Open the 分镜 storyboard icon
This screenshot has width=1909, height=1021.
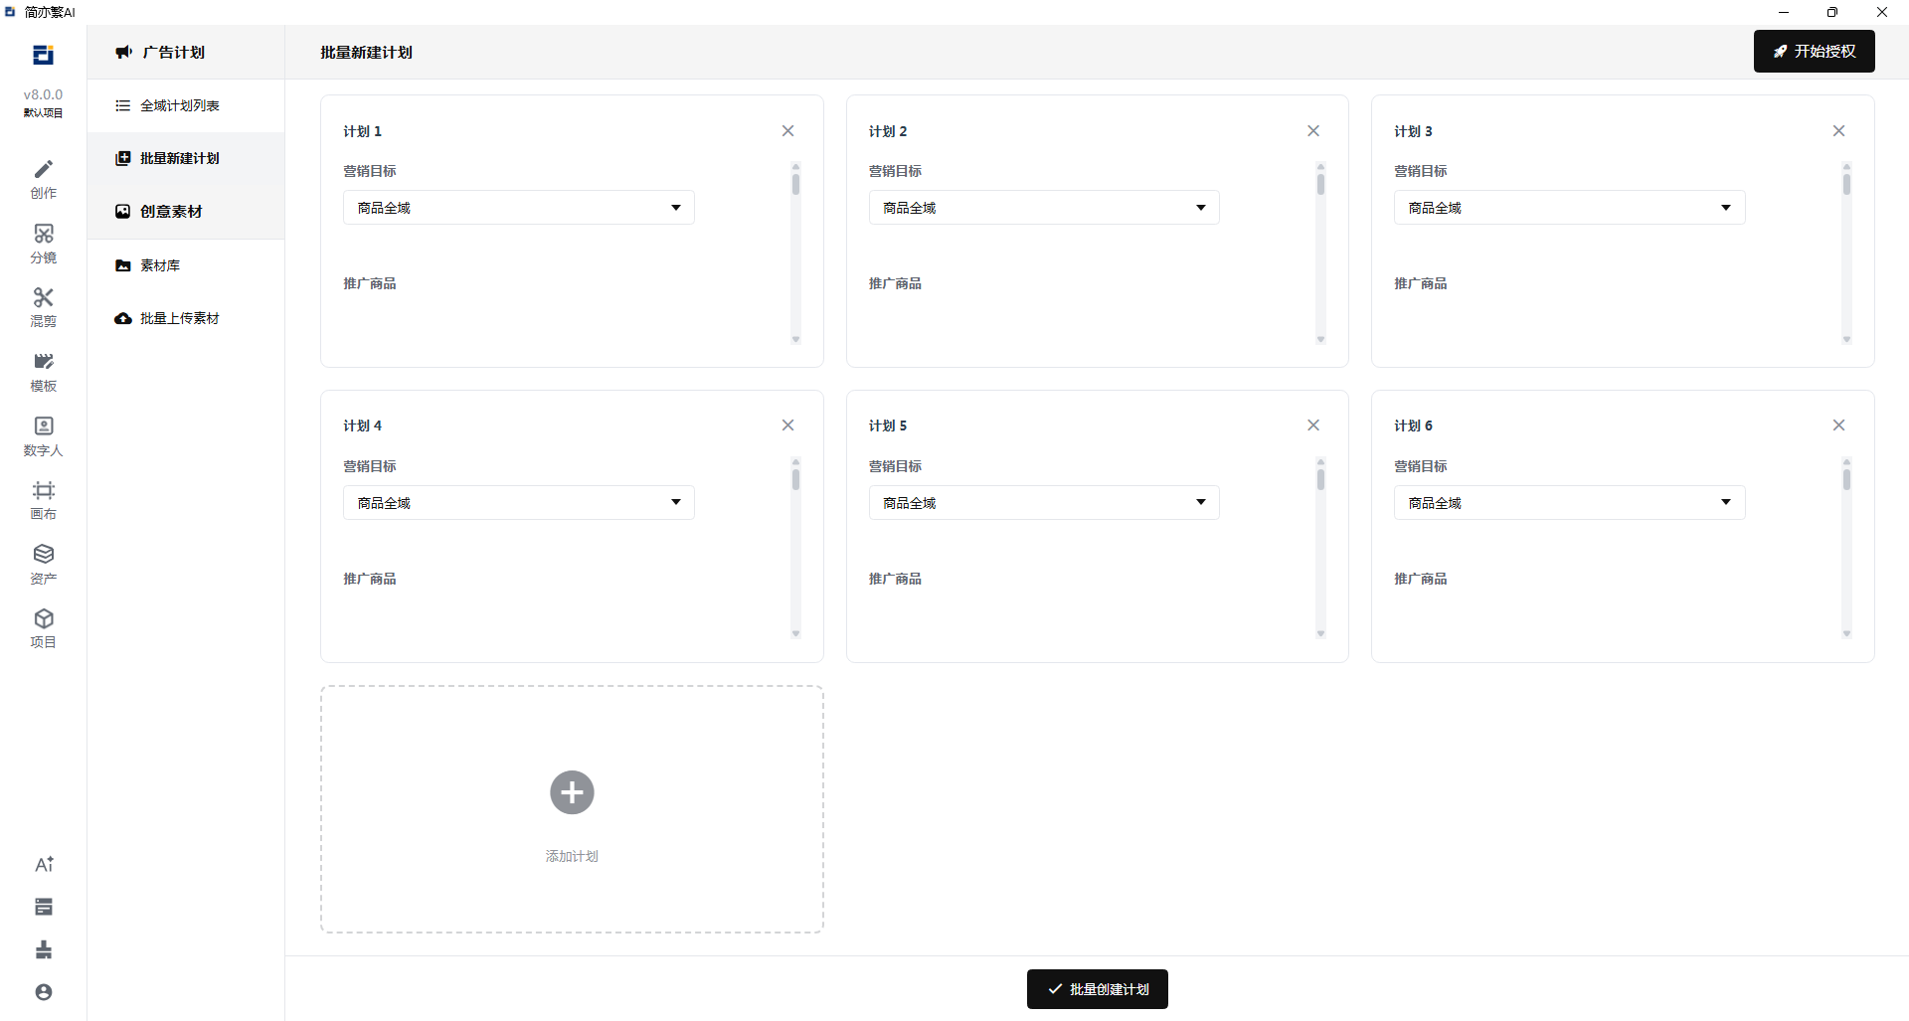(43, 234)
